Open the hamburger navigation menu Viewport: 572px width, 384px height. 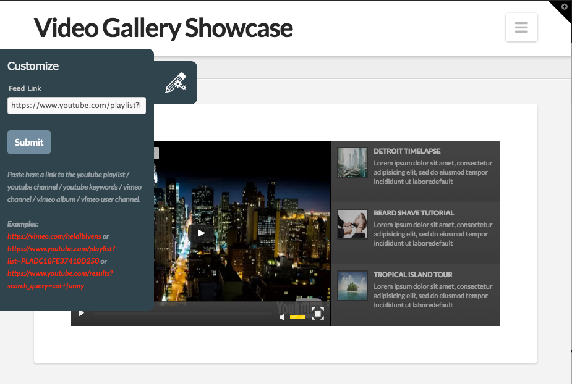point(521,28)
